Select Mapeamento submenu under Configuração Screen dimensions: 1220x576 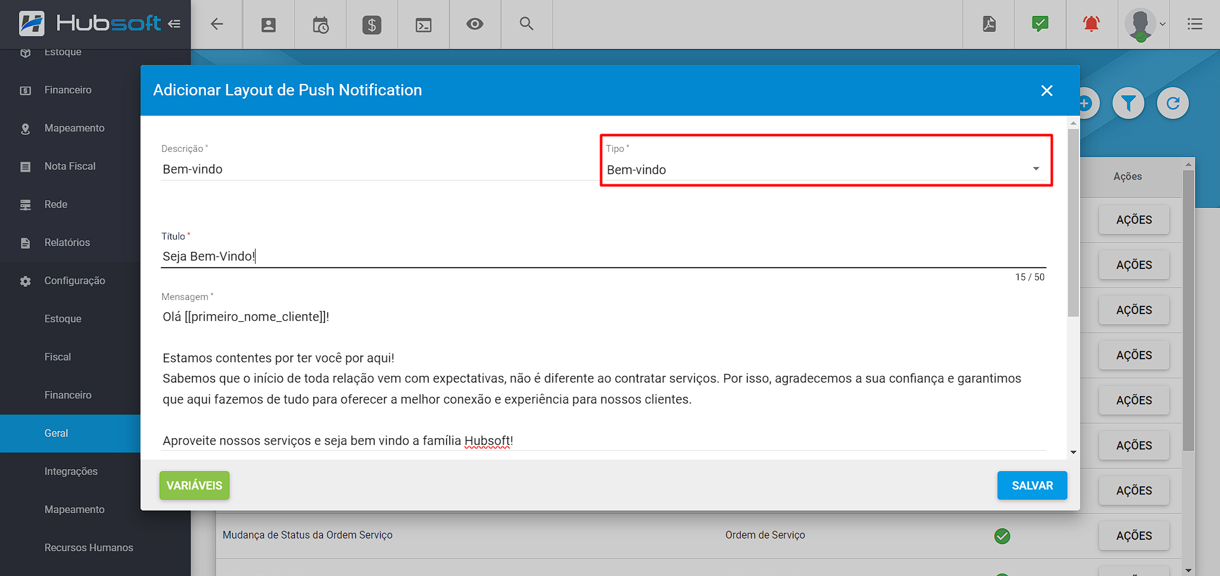coord(74,509)
